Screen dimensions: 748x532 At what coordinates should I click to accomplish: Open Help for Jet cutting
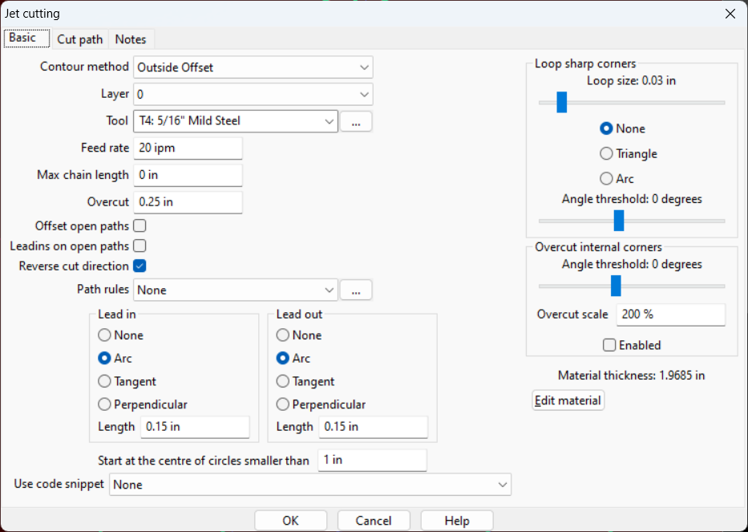457,521
